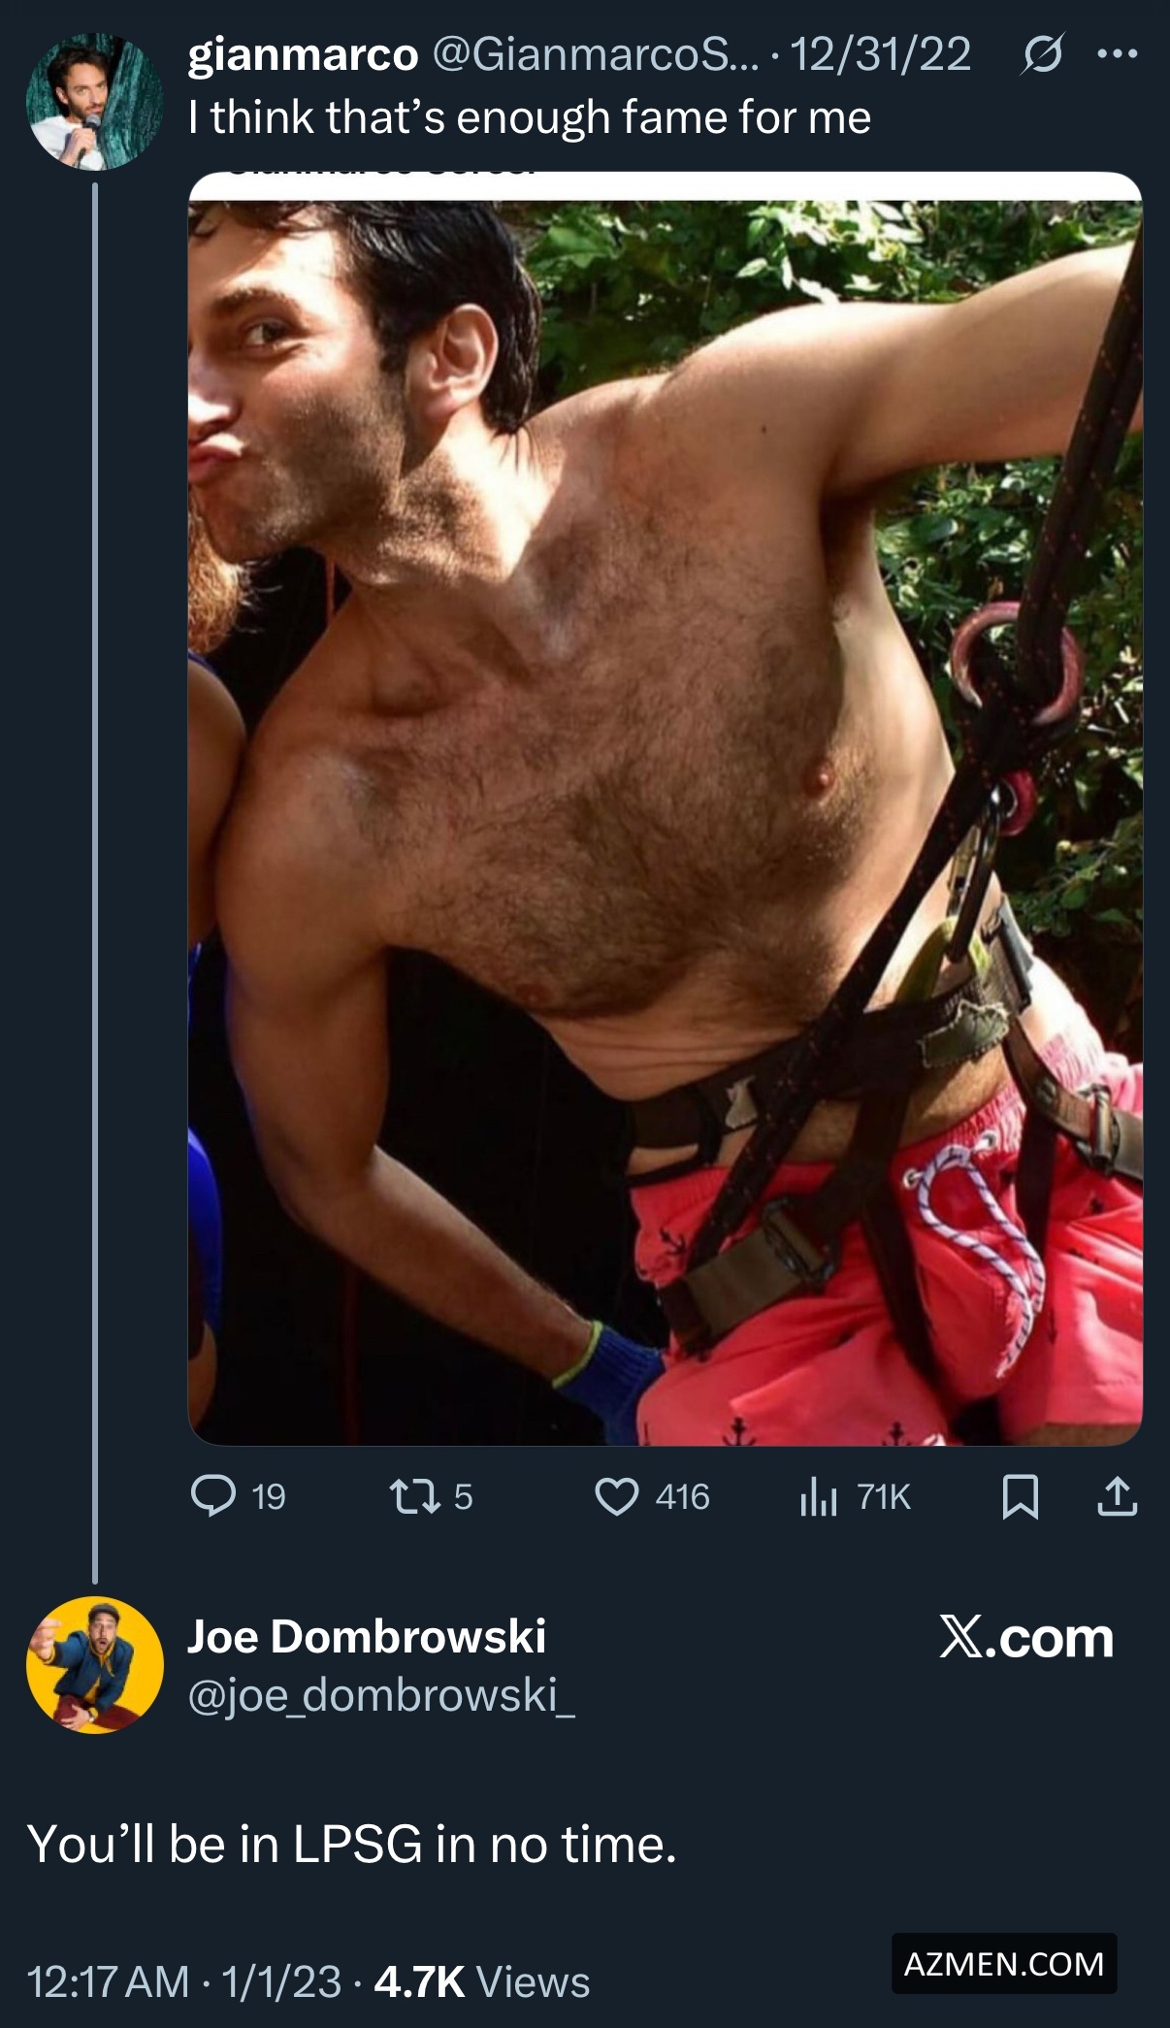
Task: Bookmark gianmarco's tweet
Action: [x=1020, y=1496]
